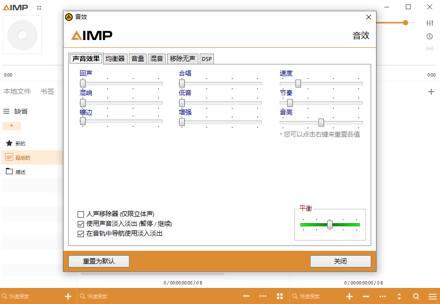Screen dimensions: 440x304
Task: Click the AIMP logo in main window
Action: pyautogui.click(x=16, y=8)
